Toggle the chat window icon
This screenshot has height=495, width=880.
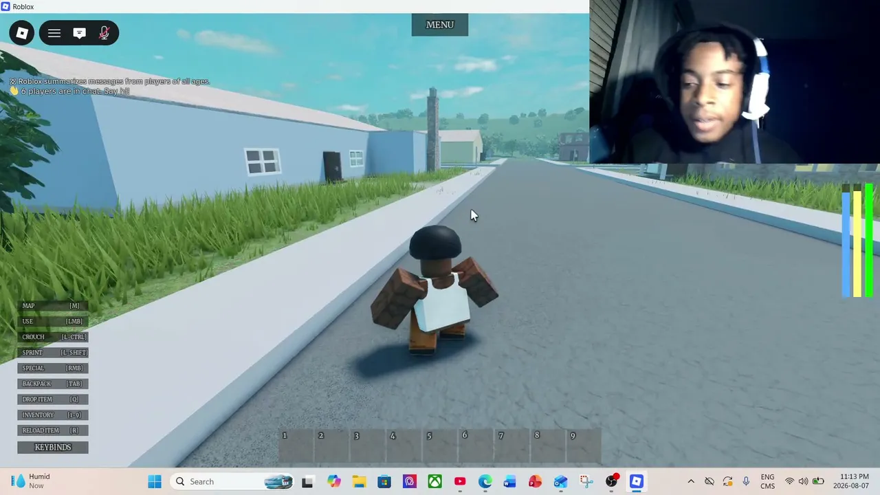[x=79, y=33]
